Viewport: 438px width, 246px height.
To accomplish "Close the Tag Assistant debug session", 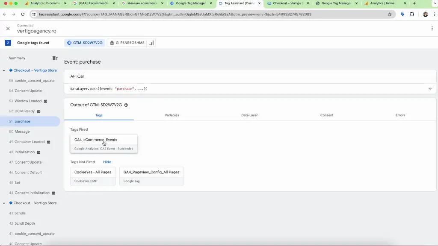I will click(8, 29).
